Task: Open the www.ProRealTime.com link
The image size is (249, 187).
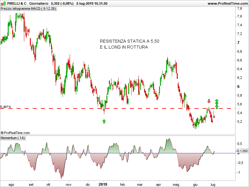Action: (x=227, y=3)
